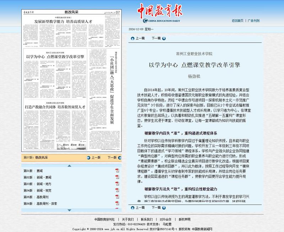Click the 上一版 previous page arrow icon
This screenshot has width=284, height=232.
[x=88, y=158]
